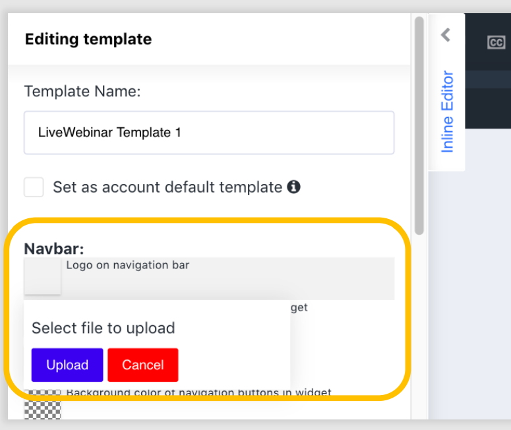This screenshot has width=511, height=430.
Task: Click the Select file to upload text
Action: (x=103, y=328)
